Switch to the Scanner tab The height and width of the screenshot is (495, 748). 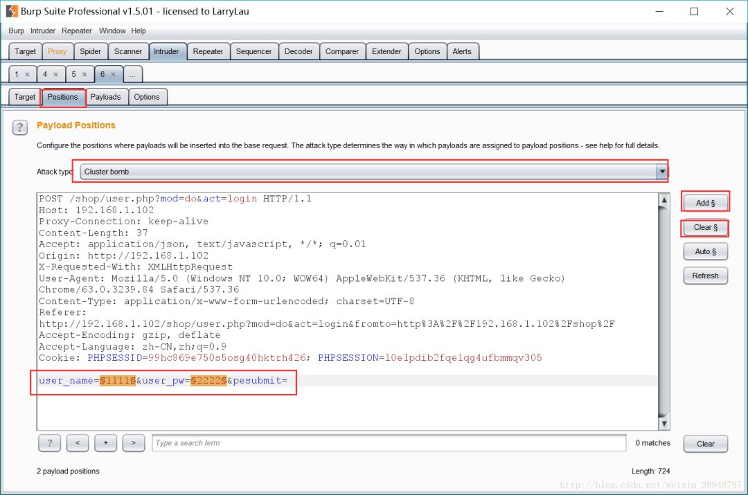pos(128,51)
